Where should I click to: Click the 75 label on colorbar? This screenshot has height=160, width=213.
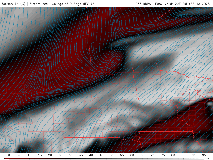[x=163, y=155]
